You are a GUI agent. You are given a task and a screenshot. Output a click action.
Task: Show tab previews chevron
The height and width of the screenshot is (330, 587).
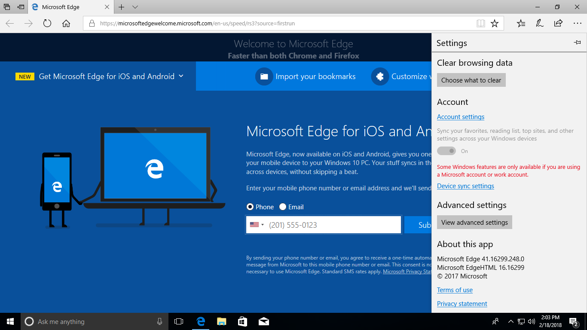coord(135,7)
